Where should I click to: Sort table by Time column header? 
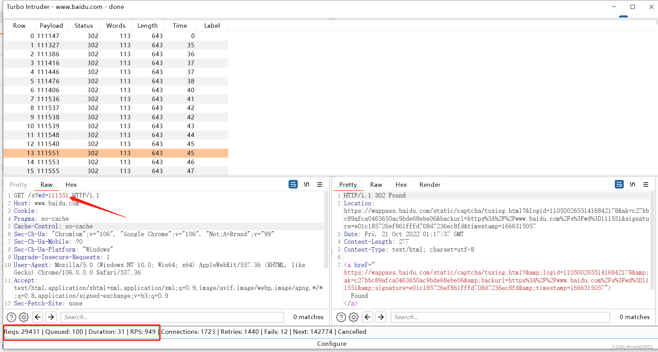click(180, 26)
